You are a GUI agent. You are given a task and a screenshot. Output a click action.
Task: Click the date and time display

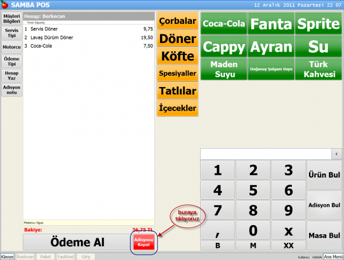pos(298,5)
